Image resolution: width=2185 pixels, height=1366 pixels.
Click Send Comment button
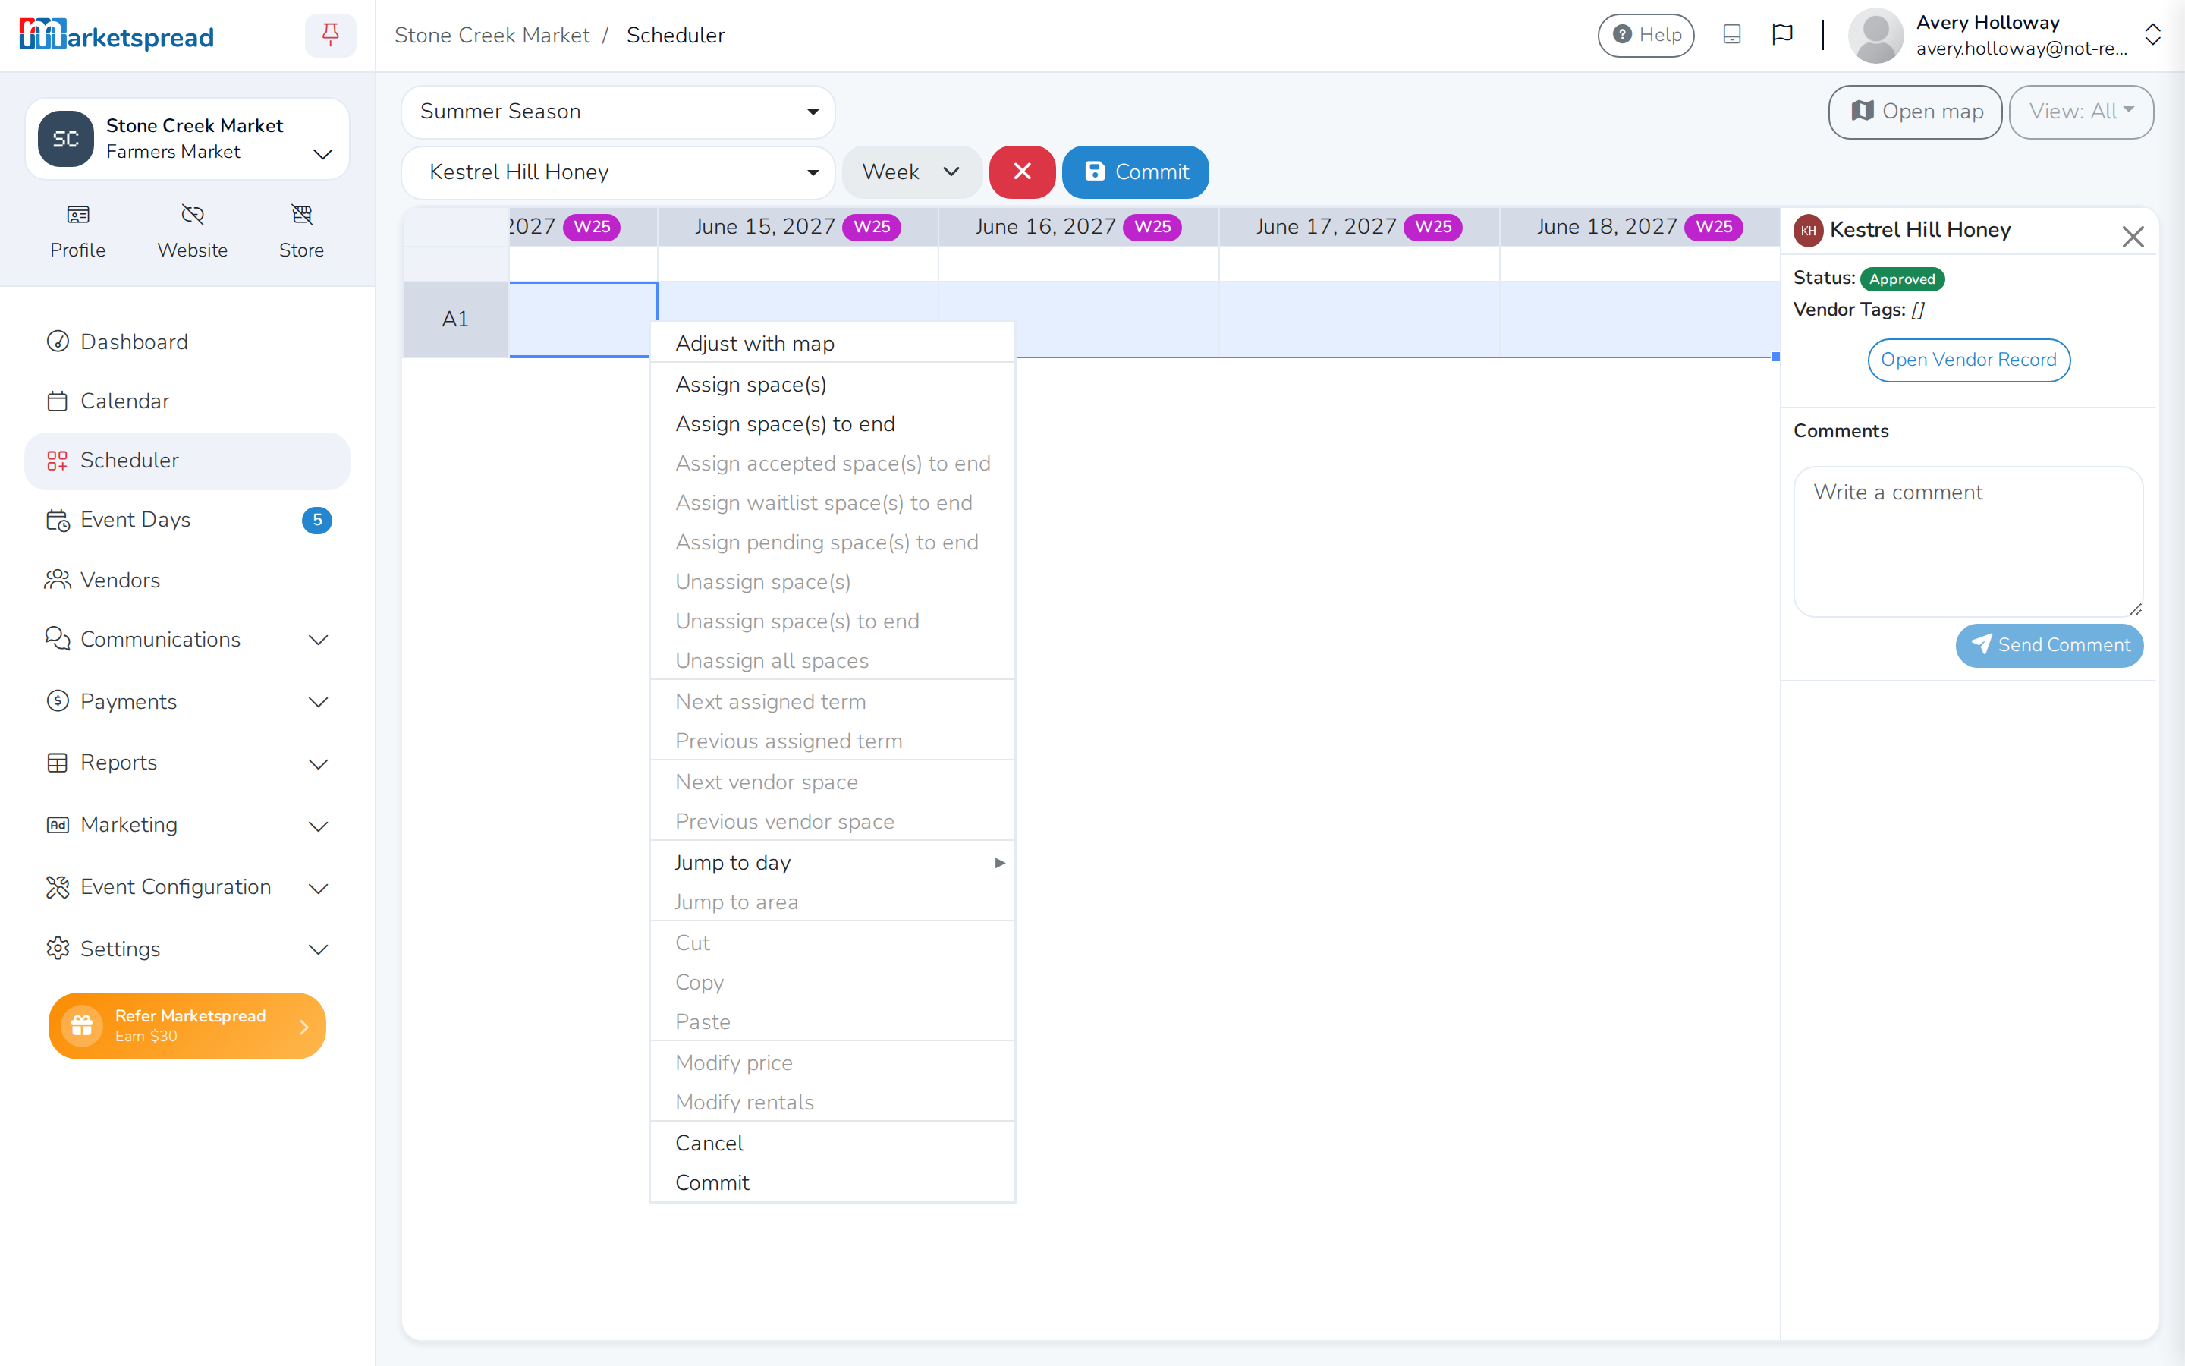point(2048,645)
